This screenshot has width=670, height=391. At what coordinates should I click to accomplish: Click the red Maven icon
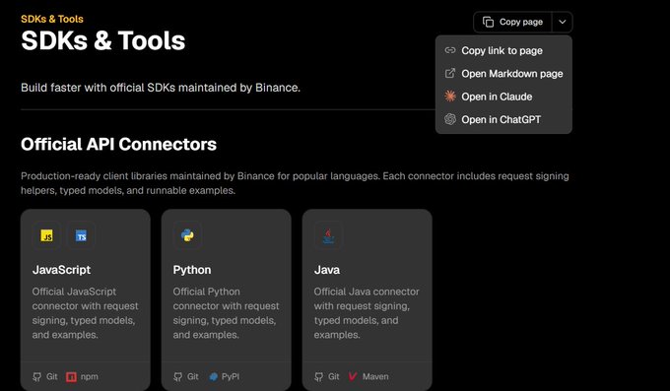pyautogui.click(x=353, y=376)
